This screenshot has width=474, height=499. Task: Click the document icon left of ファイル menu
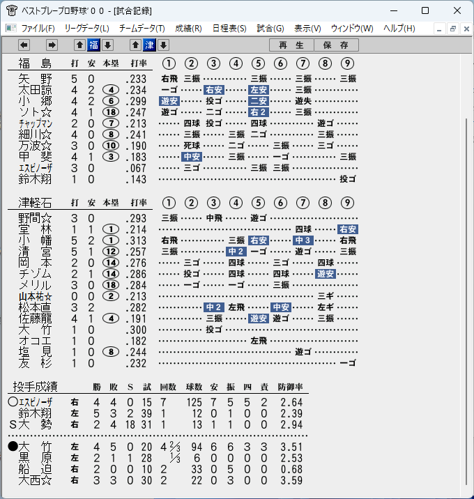coord(11,29)
